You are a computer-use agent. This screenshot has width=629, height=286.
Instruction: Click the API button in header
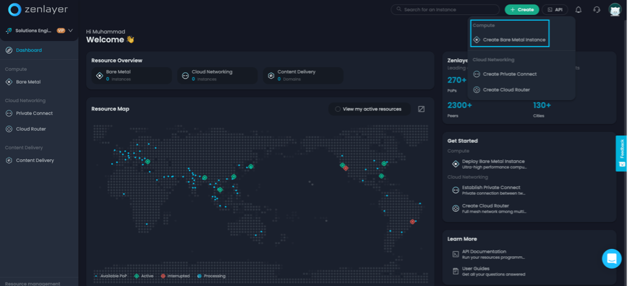(x=555, y=10)
